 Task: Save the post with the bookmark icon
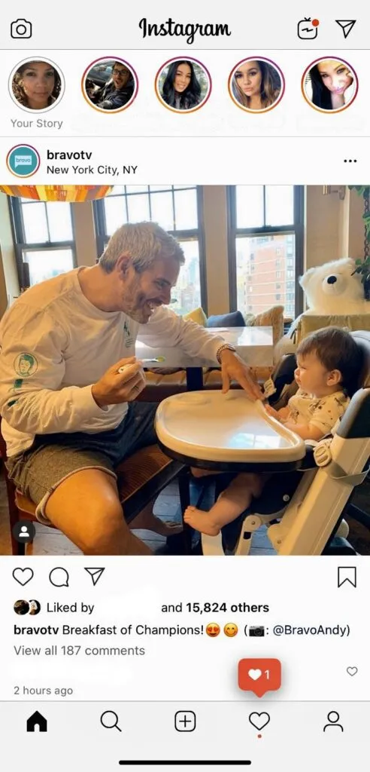(x=347, y=577)
